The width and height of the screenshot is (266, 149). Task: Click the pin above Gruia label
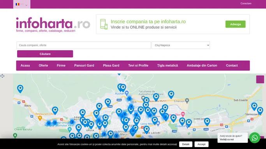tap(91, 125)
